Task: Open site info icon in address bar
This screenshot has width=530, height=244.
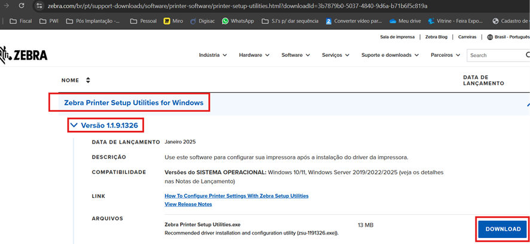Action: click(39, 6)
